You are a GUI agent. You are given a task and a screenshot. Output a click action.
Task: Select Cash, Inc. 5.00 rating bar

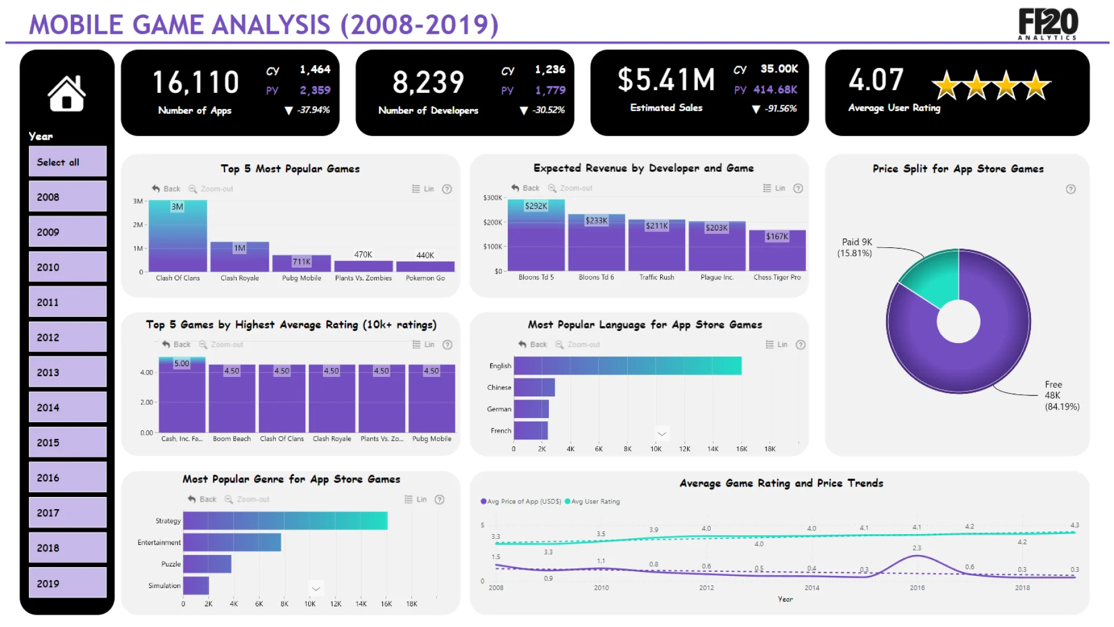pos(182,395)
